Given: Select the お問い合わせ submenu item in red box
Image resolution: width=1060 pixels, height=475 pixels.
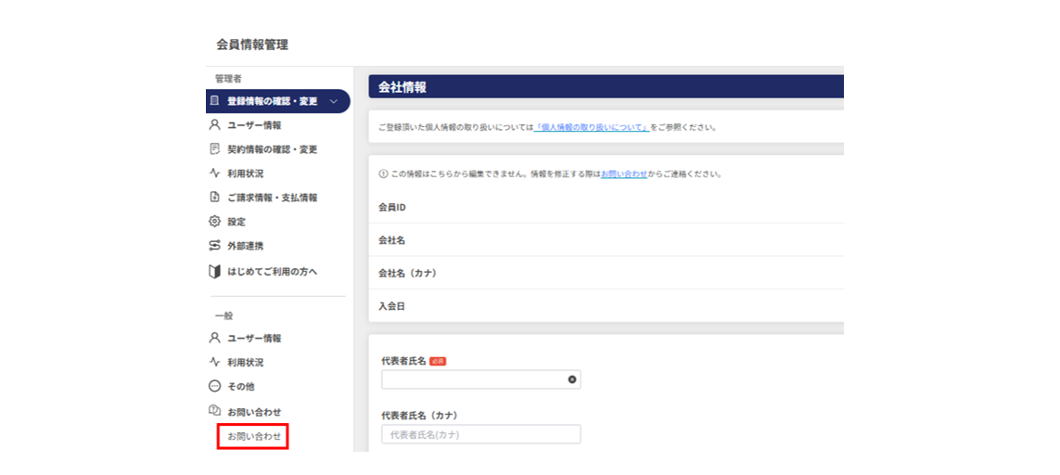Looking at the screenshot, I should (x=253, y=436).
